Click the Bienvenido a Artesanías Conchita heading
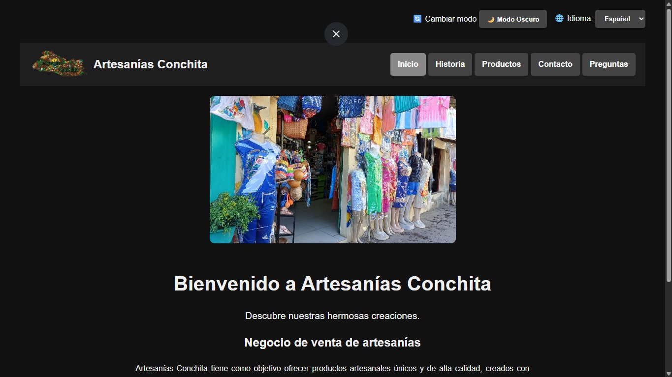 tap(332, 284)
